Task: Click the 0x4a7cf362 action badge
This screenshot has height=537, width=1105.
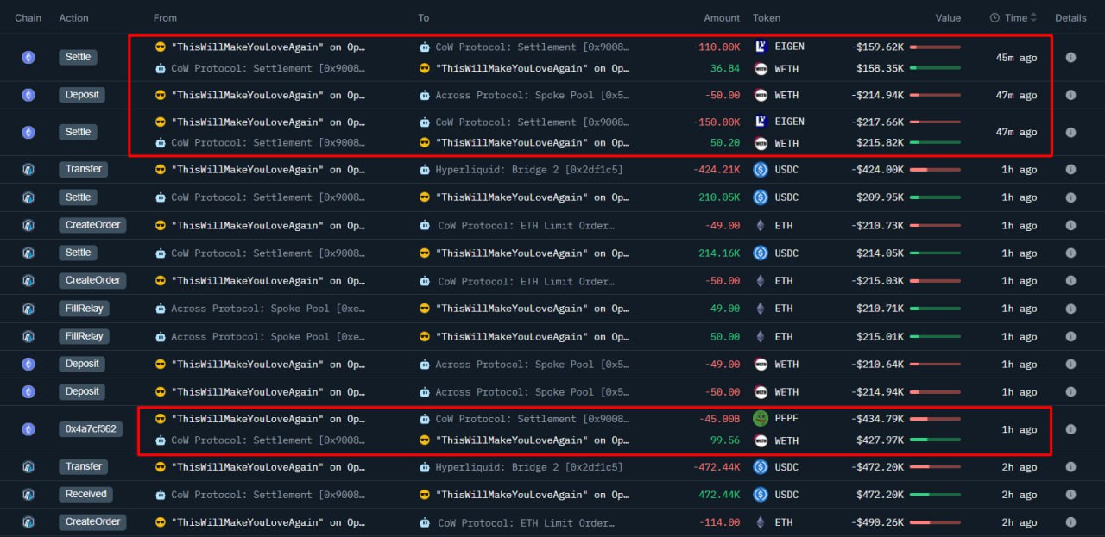Action: 92,429
